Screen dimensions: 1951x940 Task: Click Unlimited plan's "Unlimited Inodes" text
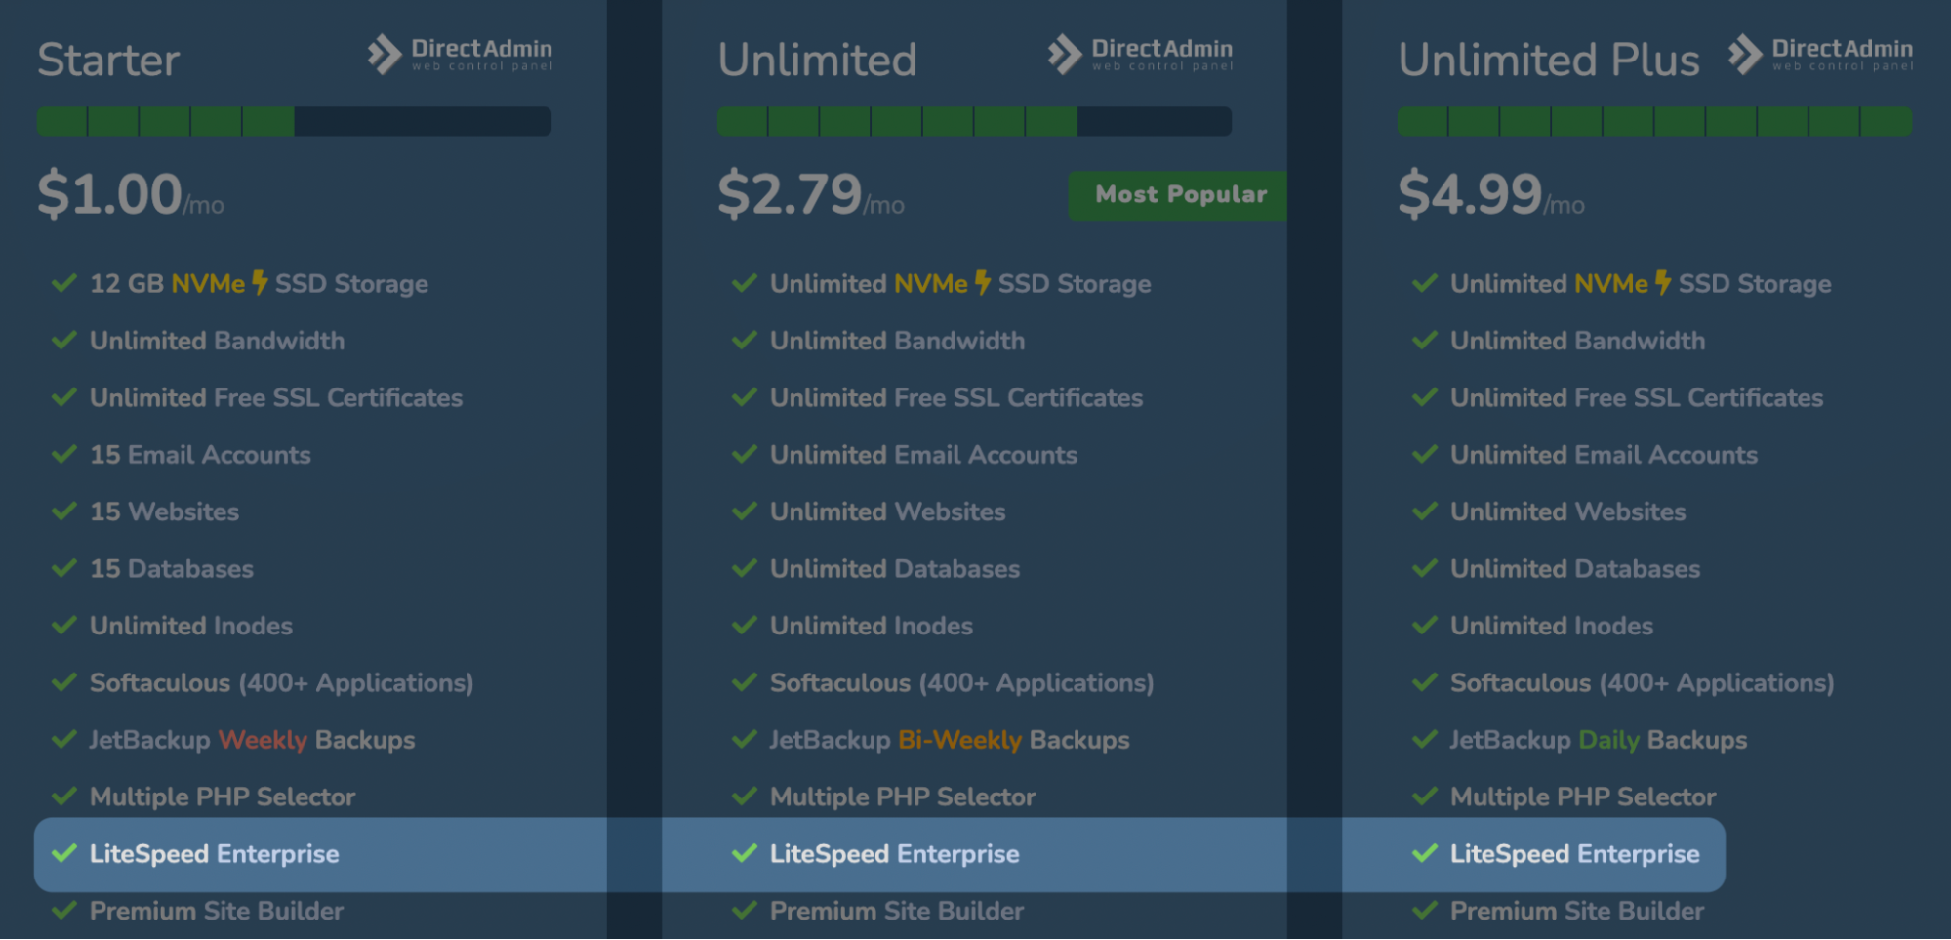point(872,626)
